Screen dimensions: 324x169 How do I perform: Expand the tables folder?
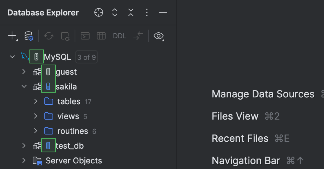[36, 101]
